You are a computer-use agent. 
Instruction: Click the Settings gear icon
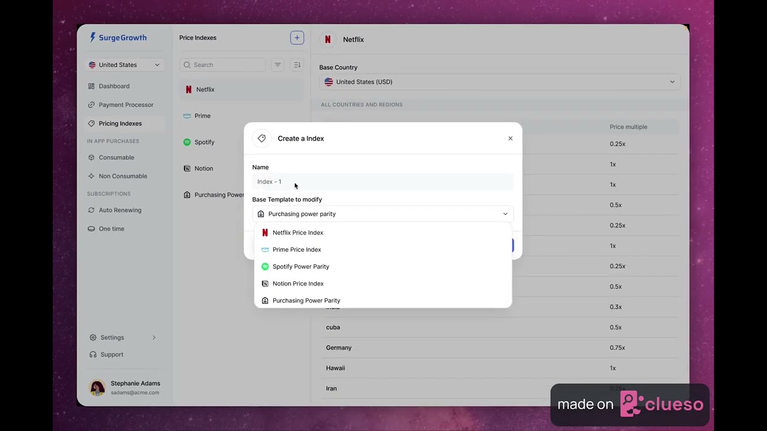tap(93, 338)
